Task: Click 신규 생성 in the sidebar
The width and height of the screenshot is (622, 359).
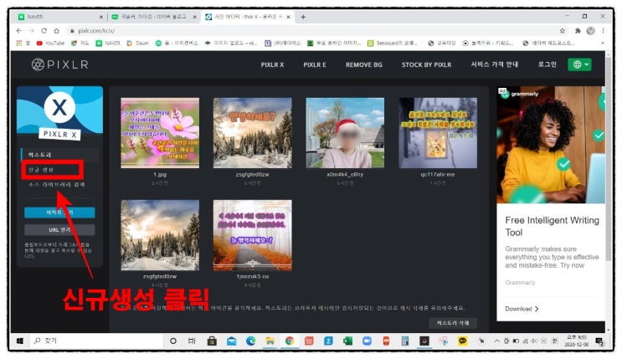Action: [41, 170]
